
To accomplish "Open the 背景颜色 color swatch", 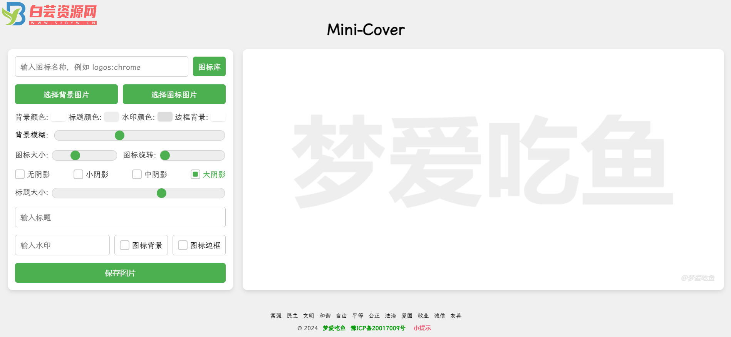I will click(x=58, y=117).
